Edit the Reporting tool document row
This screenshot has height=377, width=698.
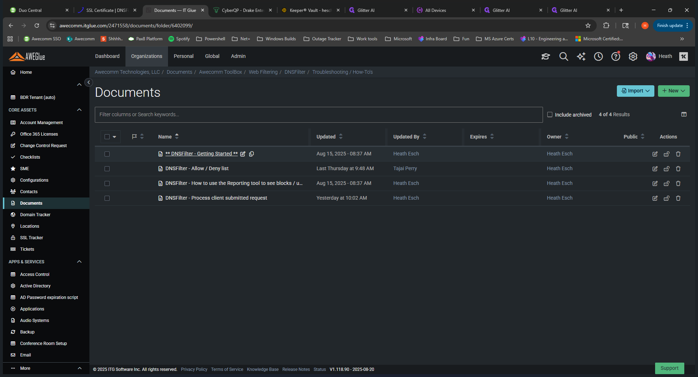655,183
